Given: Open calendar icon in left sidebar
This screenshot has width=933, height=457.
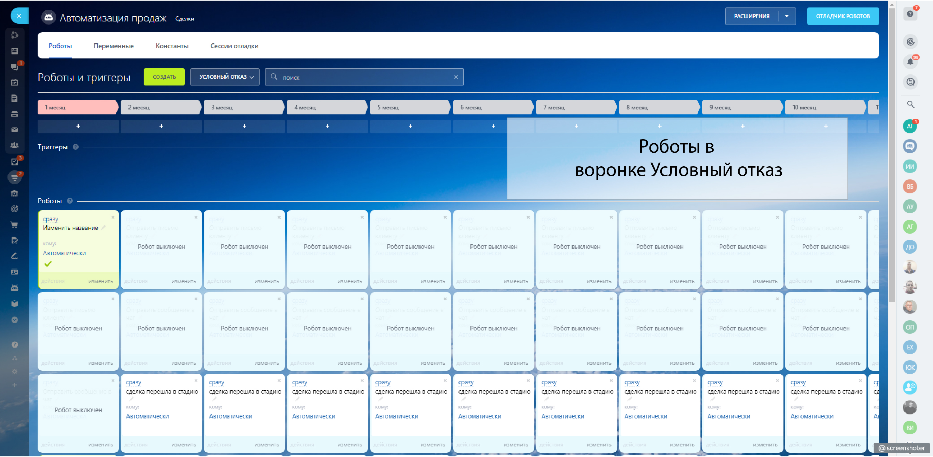Looking at the screenshot, I should point(15,83).
